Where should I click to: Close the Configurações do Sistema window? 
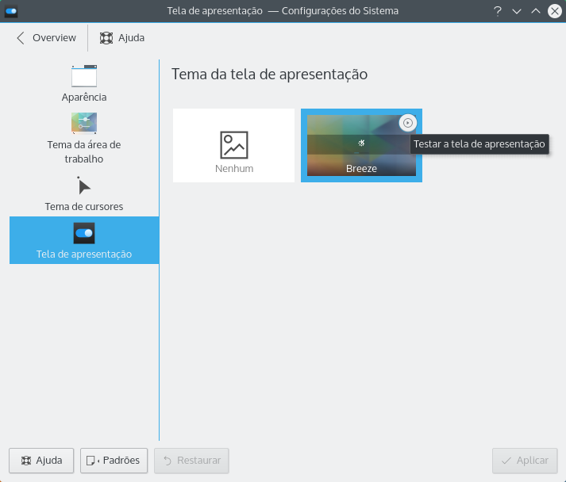[554, 11]
